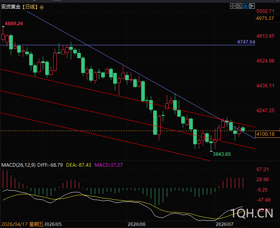Click the 3943.65 low price marker
Screen dimensions: 280x228
click(222, 154)
